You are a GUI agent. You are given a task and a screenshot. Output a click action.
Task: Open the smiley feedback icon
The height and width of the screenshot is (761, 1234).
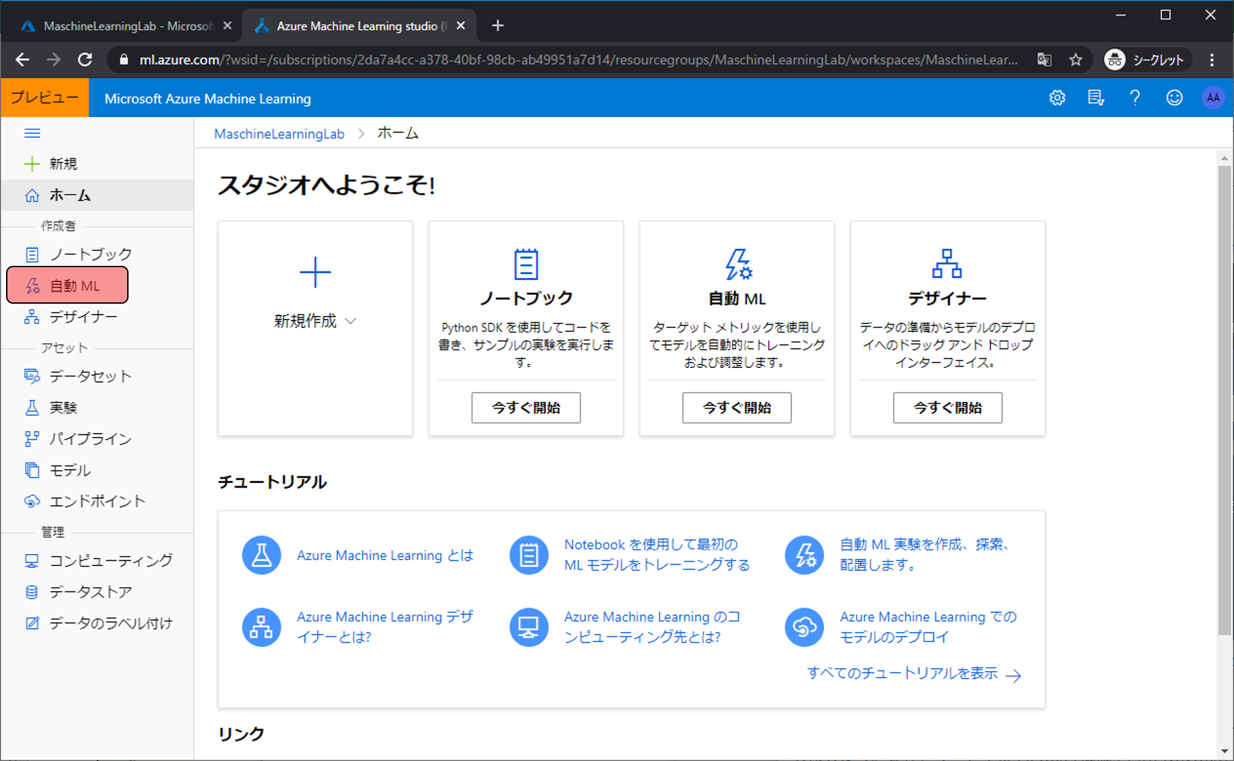tap(1174, 98)
